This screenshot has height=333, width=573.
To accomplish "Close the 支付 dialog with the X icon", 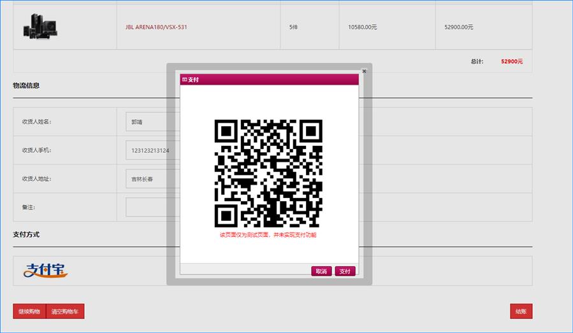I will pos(365,71).
